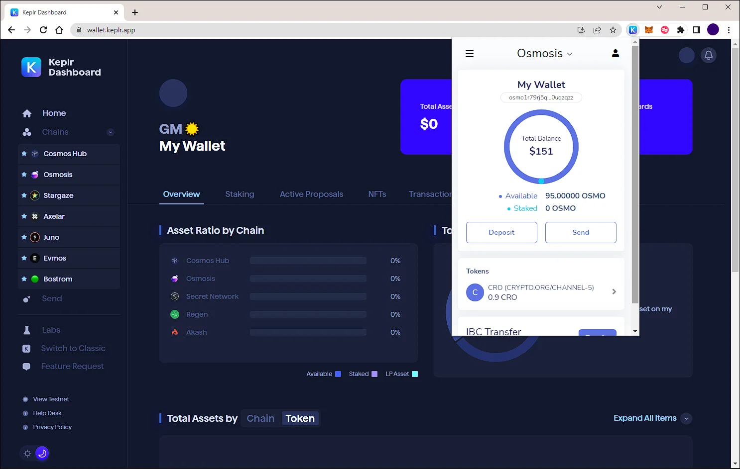Image resolution: width=740 pixels, height=469 pixels.
Task: Collapse the Chains list in the sidebar
Action: pos(111,132)
